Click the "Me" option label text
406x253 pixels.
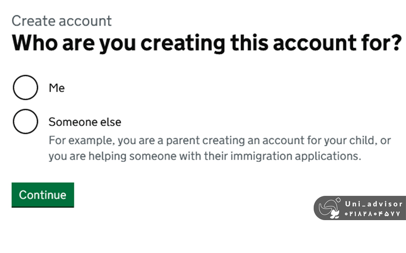[57, 88]
